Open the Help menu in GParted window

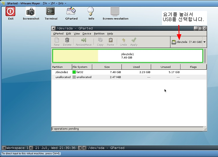click(110, 34)
